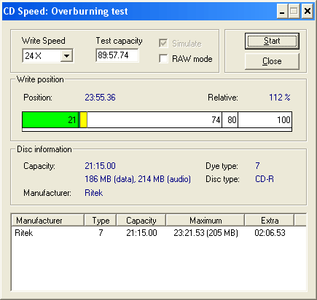Close the Overburning test window
This screenshot has height=300, width=317.
[308, 11]
